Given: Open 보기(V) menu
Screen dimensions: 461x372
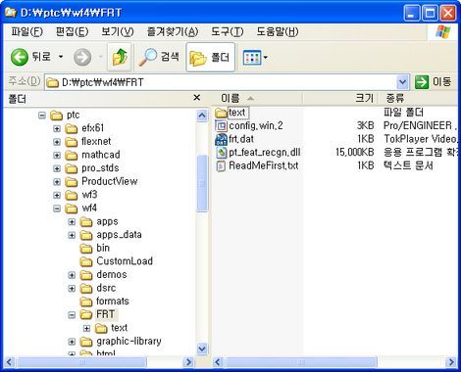Looking at the screenshot, I should [x=118, y=31].
